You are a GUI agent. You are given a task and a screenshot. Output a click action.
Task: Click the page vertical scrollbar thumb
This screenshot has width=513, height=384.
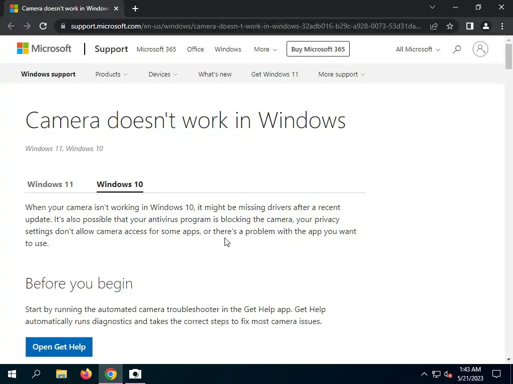pyautogui.click(x=508, y=56)
